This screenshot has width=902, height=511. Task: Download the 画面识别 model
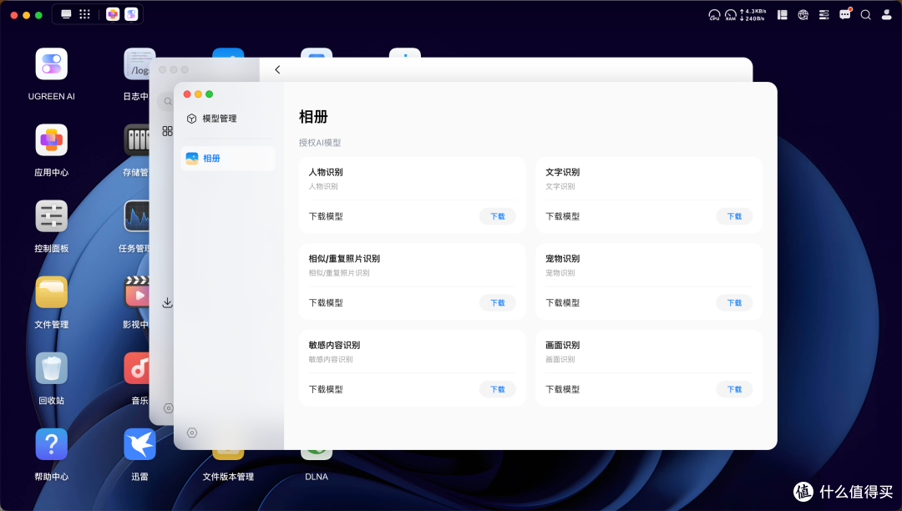735,389
